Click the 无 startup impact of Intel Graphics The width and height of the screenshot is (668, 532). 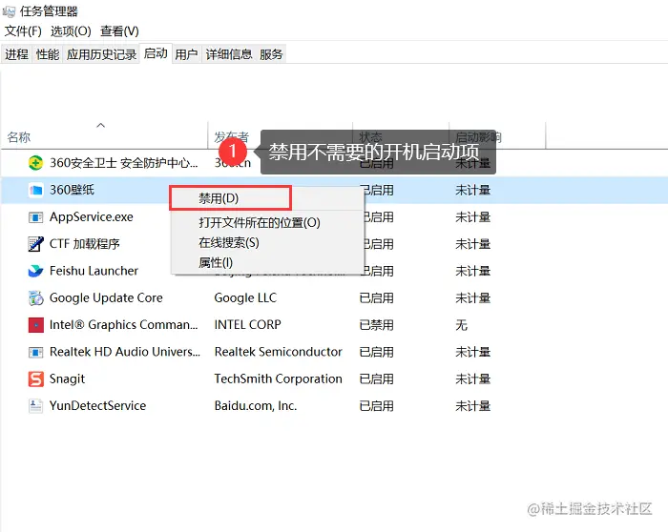[x=461, y=325]
